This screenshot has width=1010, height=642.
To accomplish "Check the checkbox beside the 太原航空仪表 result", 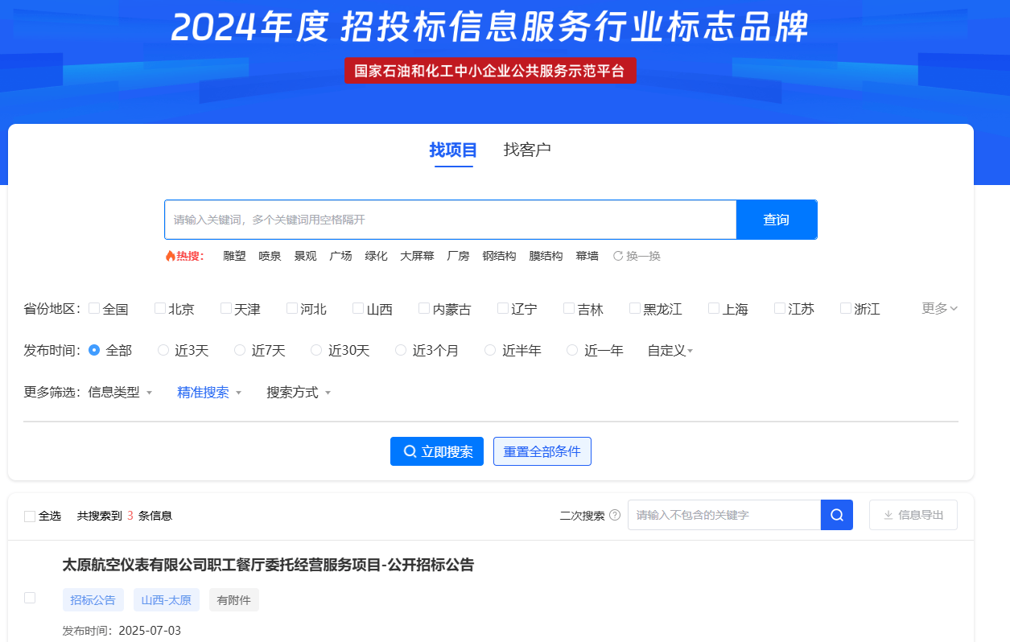I will click(30, 598).
